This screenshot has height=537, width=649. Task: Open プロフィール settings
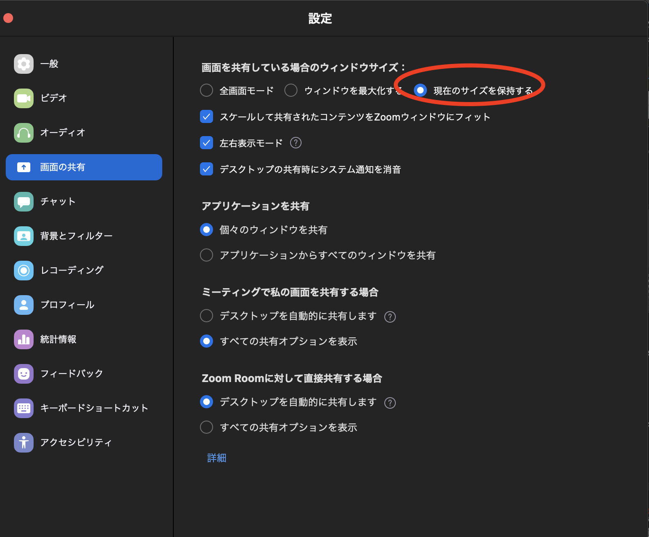tap(84, 305)
